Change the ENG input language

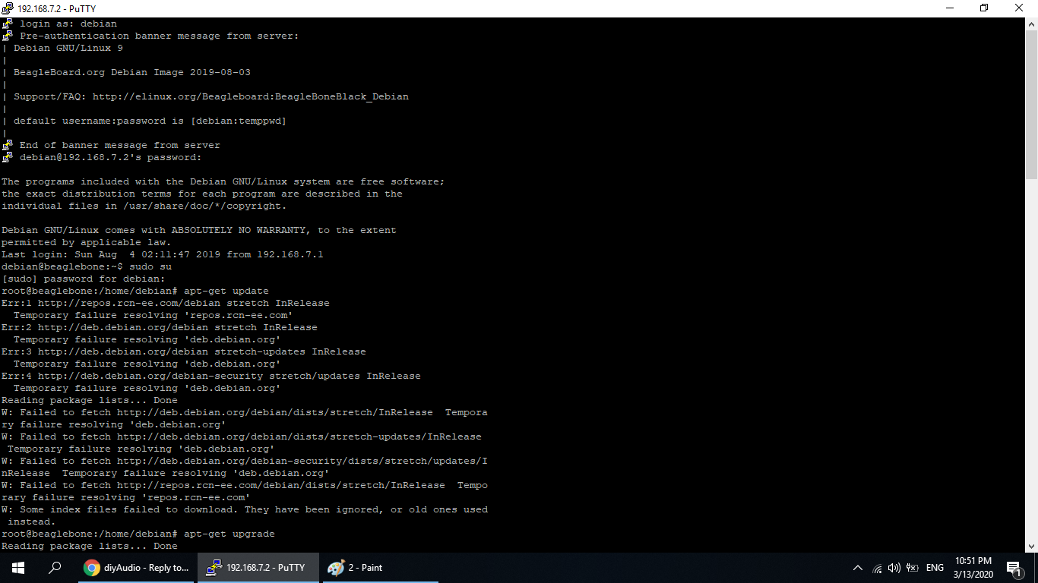[935, 568]
